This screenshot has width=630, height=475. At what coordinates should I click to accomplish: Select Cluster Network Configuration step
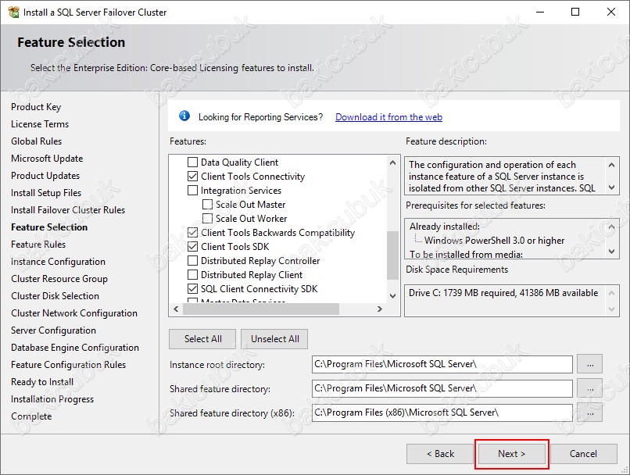coord(74,313)
